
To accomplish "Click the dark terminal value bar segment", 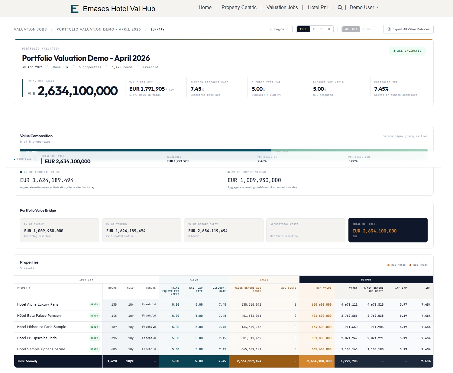I will (146, 150).
